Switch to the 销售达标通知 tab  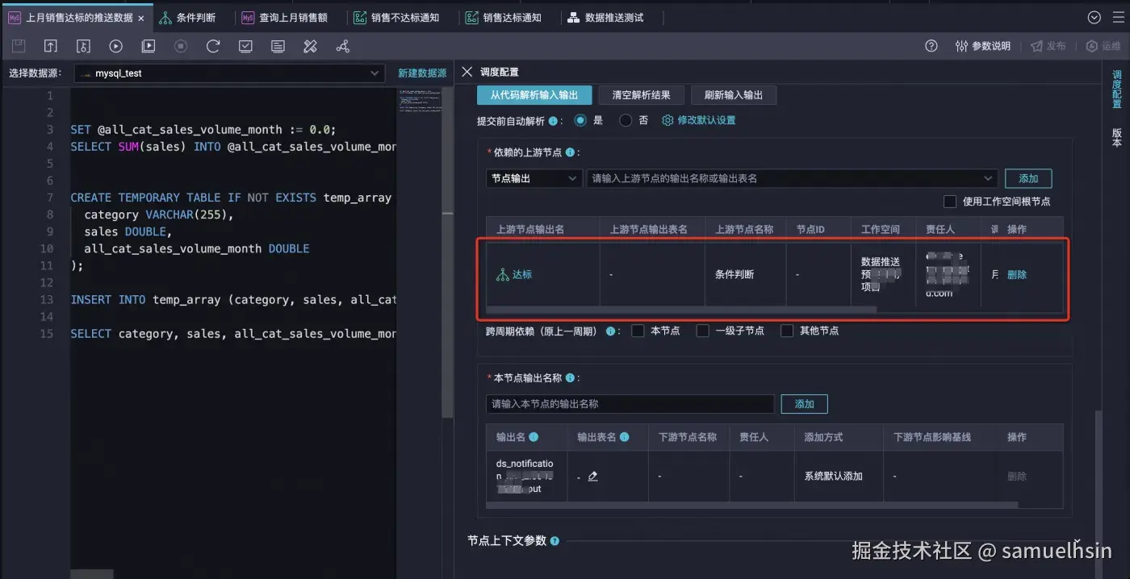(x=505, y=18)
